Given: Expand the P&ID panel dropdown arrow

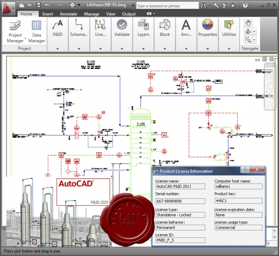Looking at the screenshot, I should click(x=58, y=48).
